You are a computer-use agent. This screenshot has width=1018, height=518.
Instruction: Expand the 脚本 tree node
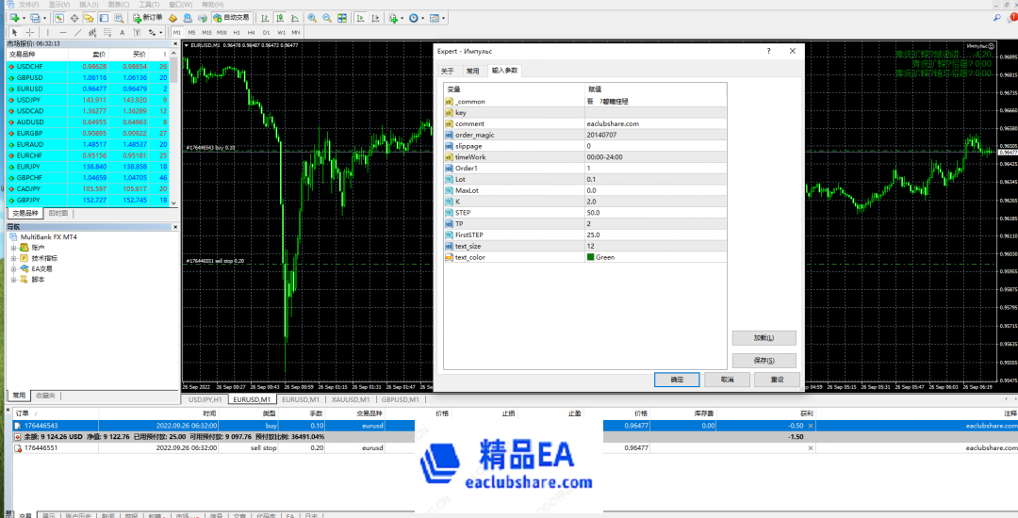click(13, 279)
